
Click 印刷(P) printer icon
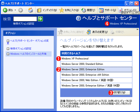coord(112,32)
